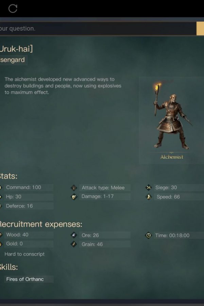Viewport: 204px width, 306px height.
Task: Click the Hp: 30 stat field
Action: click(x=29, y=197)
